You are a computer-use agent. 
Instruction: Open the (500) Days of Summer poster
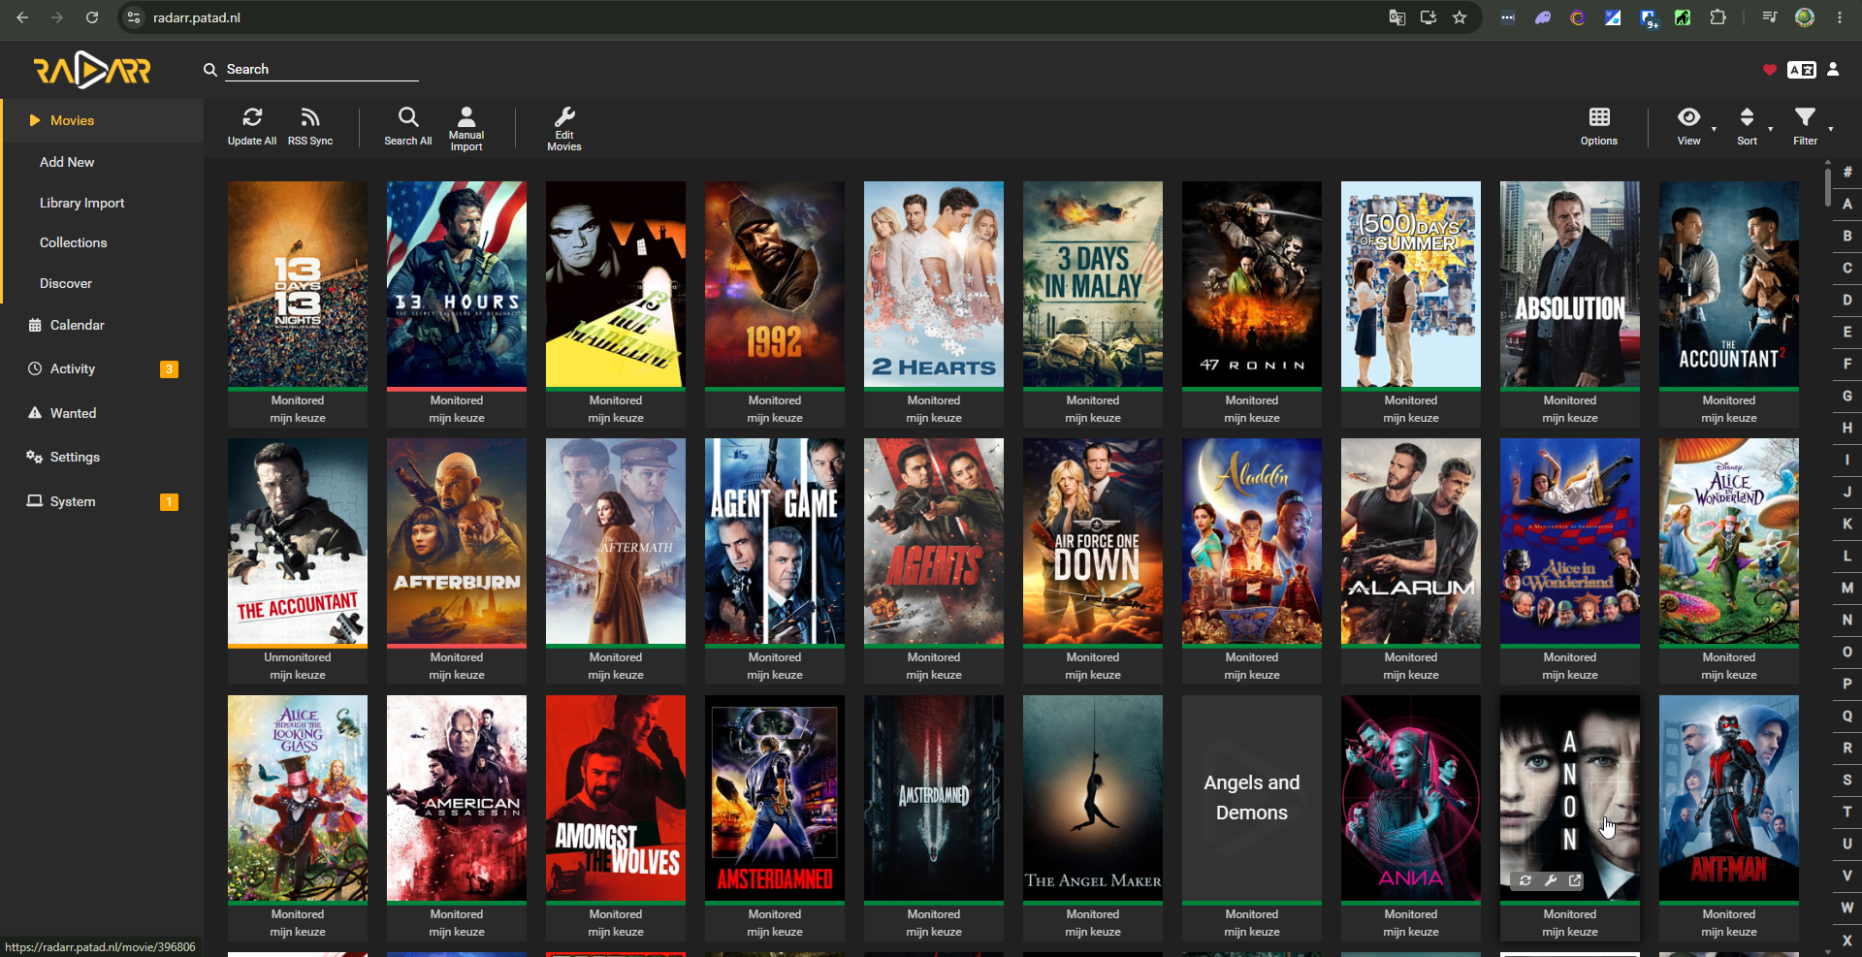(1411, 284)
